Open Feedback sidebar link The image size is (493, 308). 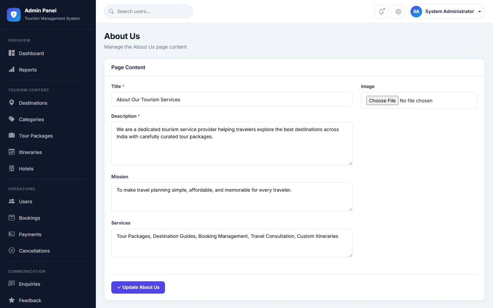[x=48, y=300]
